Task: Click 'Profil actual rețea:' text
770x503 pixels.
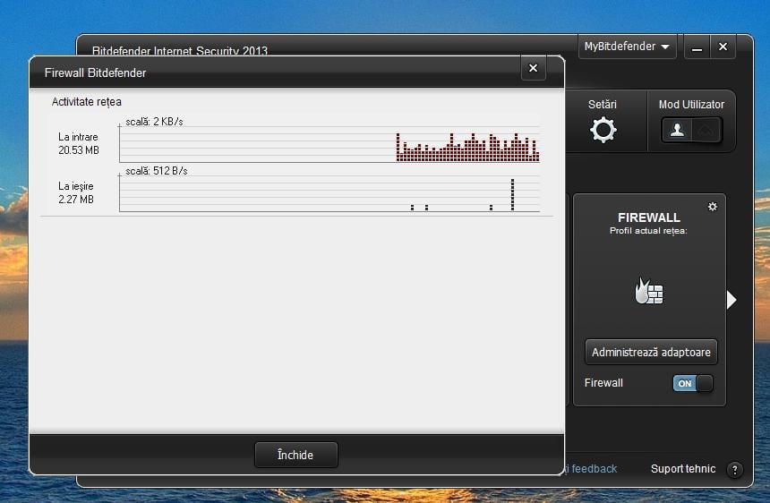Action: click(x=648, y=231)
